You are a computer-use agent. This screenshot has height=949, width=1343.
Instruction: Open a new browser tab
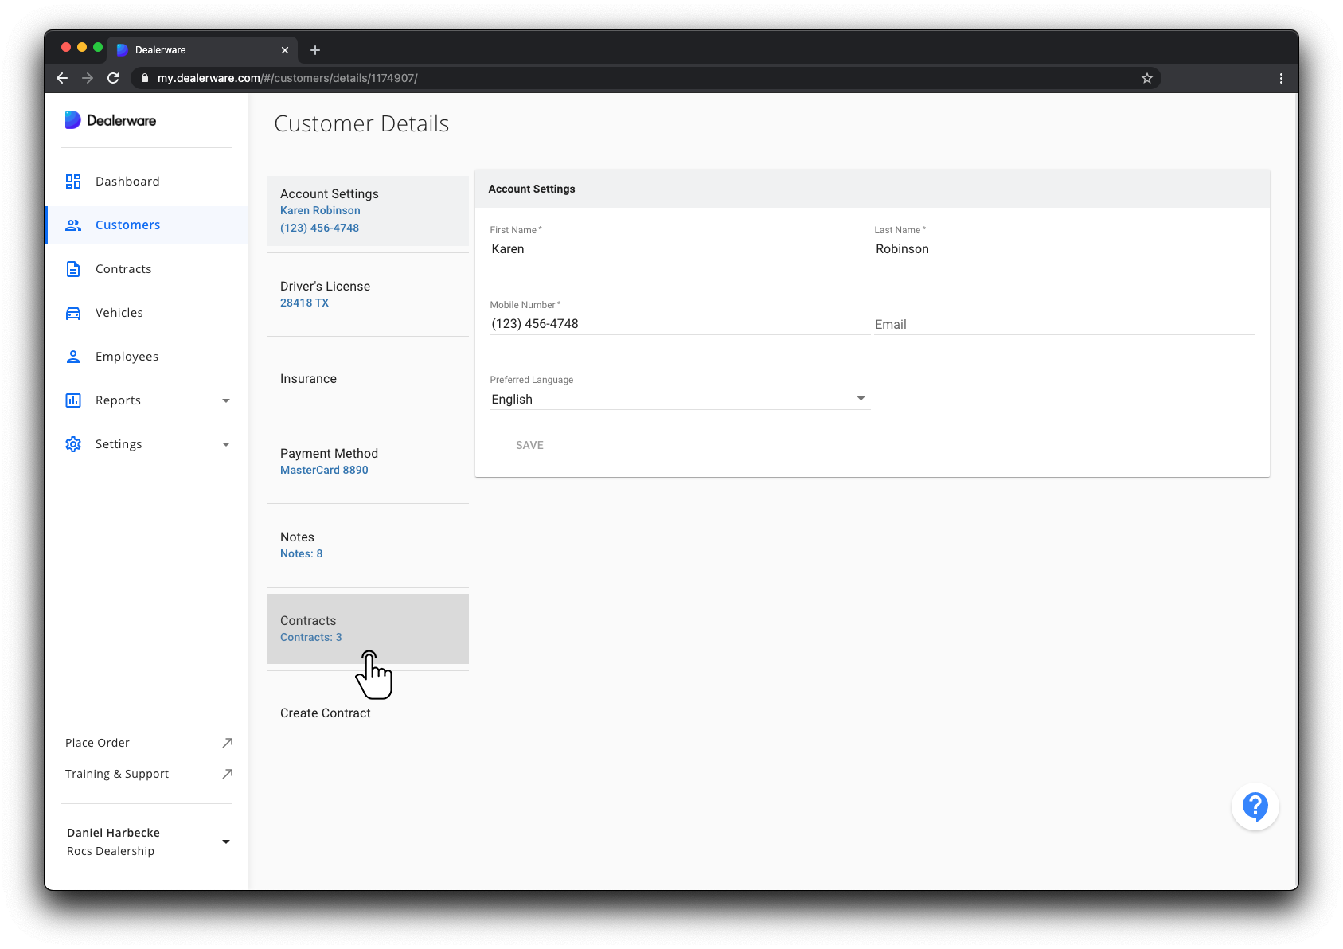tap(315, 50)
